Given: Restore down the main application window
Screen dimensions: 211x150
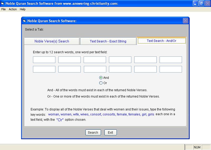Looking at the screenshot, I should [202, 3].
